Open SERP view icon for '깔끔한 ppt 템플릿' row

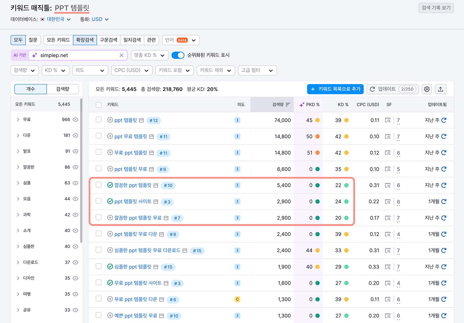click(x=388, y=185)
